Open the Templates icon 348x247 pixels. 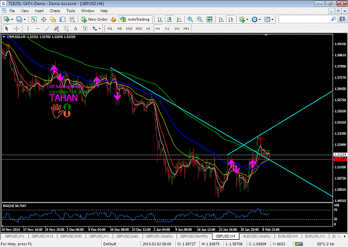coord(267,19)
